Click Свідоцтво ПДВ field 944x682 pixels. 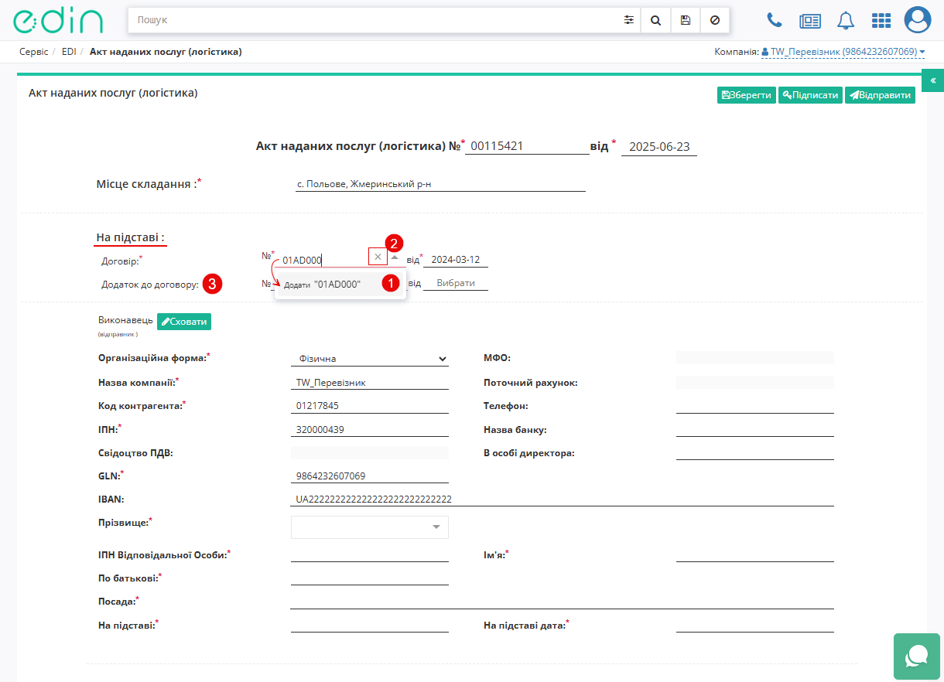(x=370, y=453)
